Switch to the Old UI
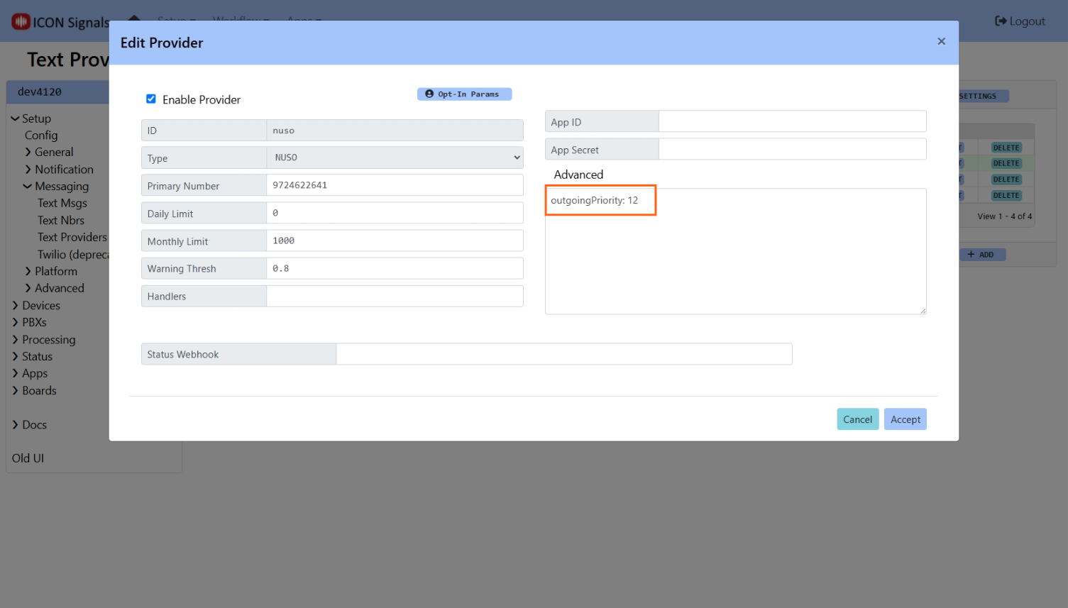The width and height of the screenshot is (1068, 608). 28,458
